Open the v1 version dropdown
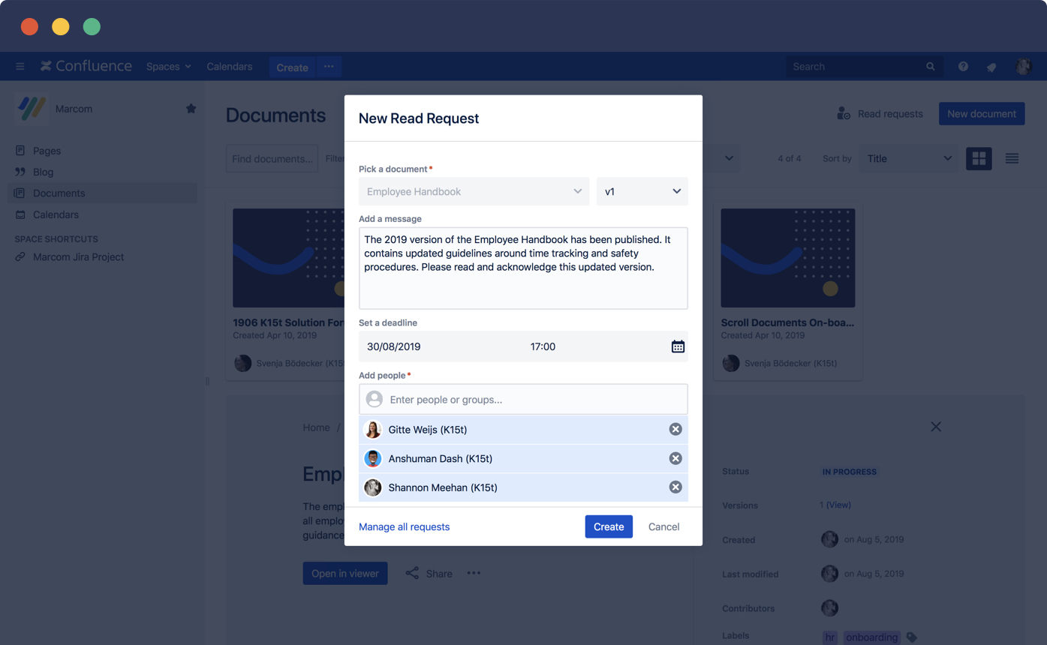Screen dimensions: 1047x645 click(x=642, y=191)
